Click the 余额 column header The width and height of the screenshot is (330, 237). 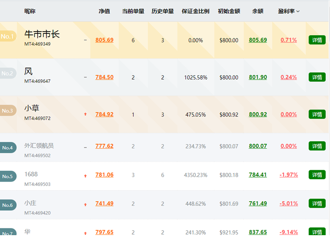click(258, 11)
